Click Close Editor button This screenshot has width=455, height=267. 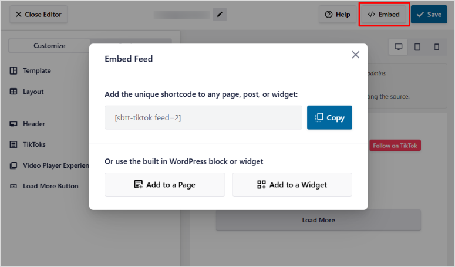39,15
